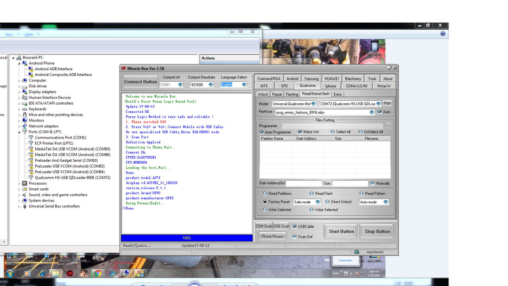
Task: Open the Comport inf dropdown showing COM1
Action: pos(171,85)
